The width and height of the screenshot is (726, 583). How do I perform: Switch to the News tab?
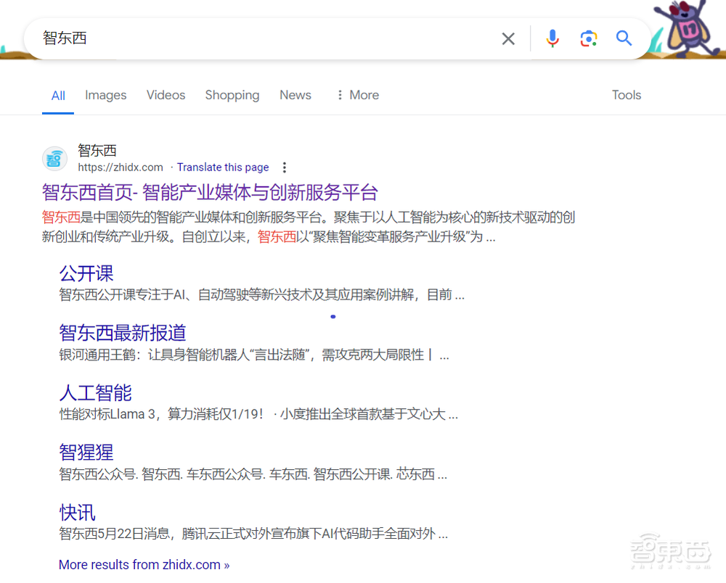click(x=295, y=95)
